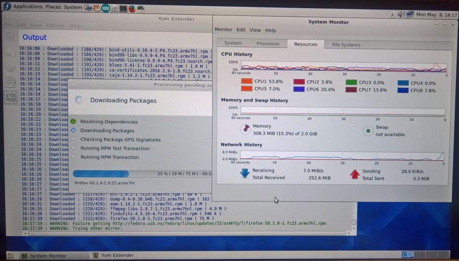Pick the CPU4 color swatch

403,83
